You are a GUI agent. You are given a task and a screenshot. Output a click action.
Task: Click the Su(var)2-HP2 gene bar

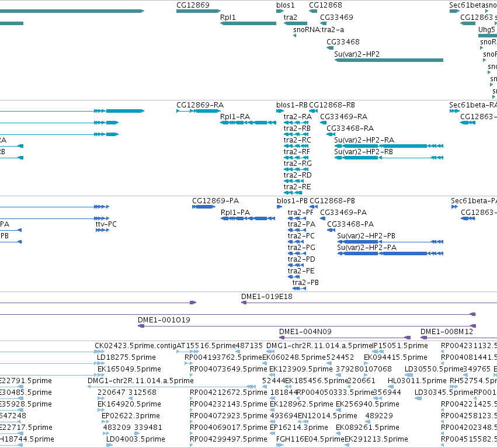pos(389,60)
